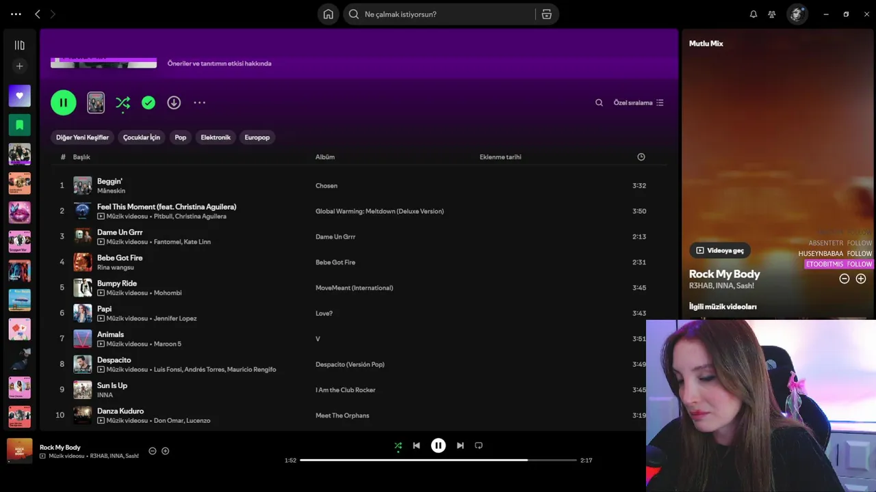
Task: Pause playlist with large green button
Action: pyautogui.click(x=64, y=102)
